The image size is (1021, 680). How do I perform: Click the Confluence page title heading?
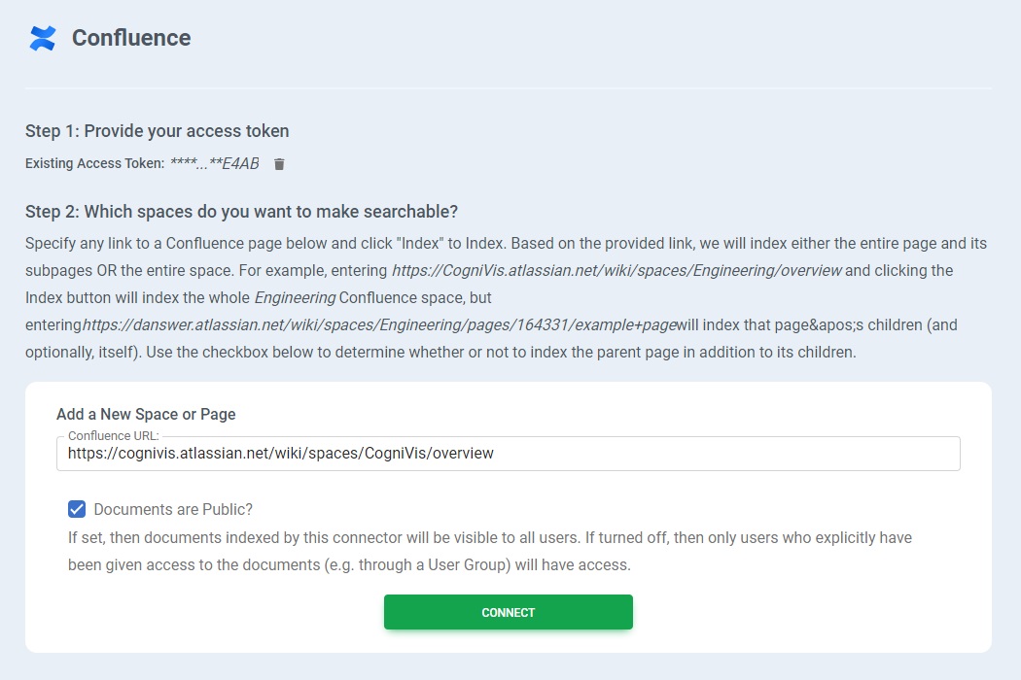[131, 38]
